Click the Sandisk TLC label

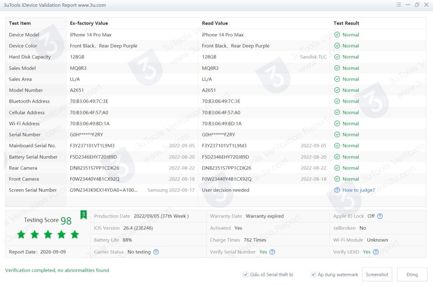313,57
